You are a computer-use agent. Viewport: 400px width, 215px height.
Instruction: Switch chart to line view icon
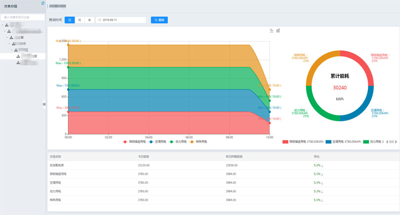(271, 31)
